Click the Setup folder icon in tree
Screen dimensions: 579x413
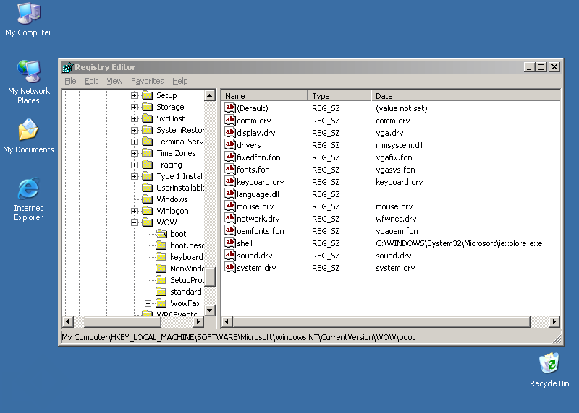[148, 95]
